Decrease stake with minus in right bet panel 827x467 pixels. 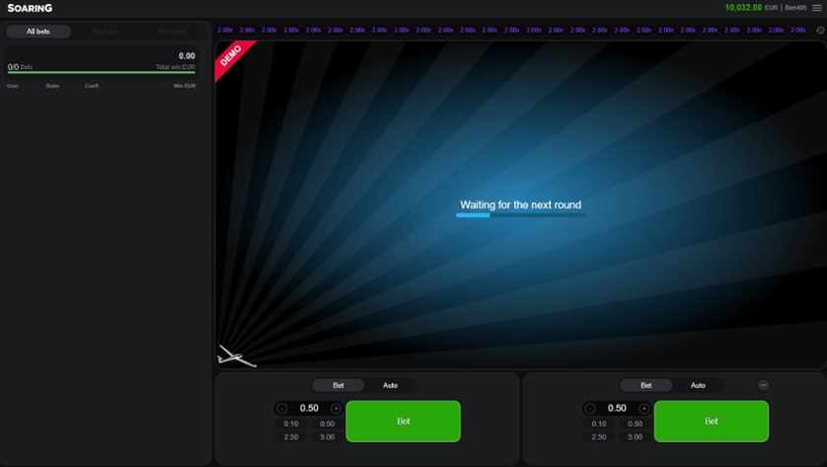[x=590, y=409]
